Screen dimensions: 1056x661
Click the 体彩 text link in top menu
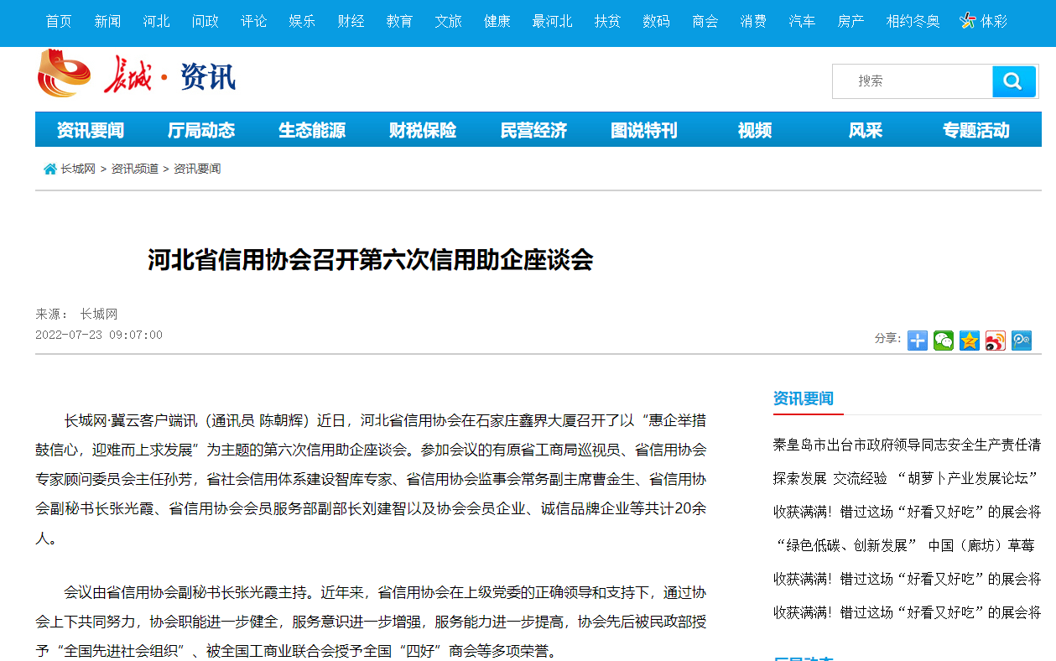(994, 22)
